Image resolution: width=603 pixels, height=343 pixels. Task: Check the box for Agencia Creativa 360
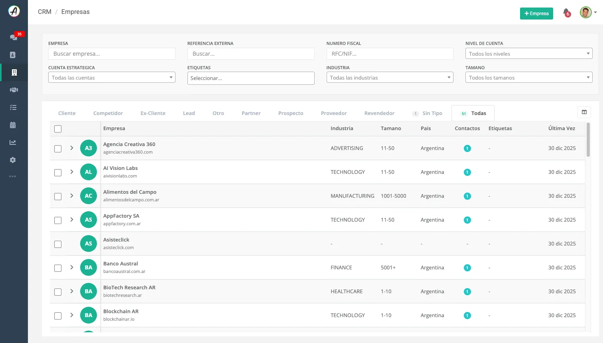[x=58, y=149]
